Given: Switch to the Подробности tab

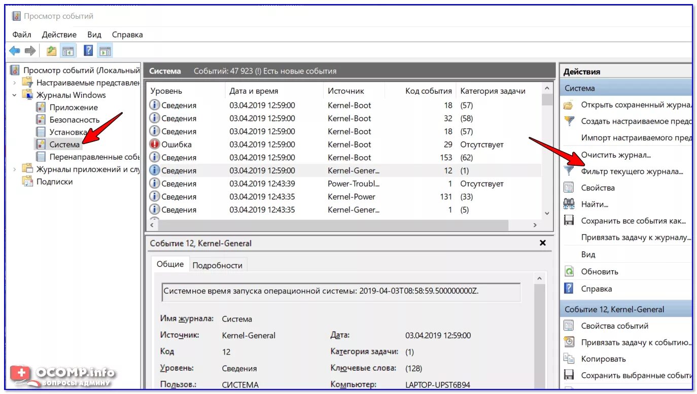Looking at the screenshot, I should pos(217,265).
